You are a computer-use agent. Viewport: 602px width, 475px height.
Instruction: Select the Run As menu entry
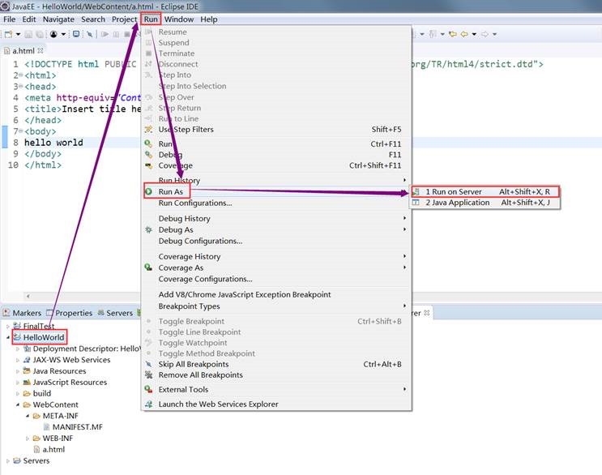[x=276, y=191]
